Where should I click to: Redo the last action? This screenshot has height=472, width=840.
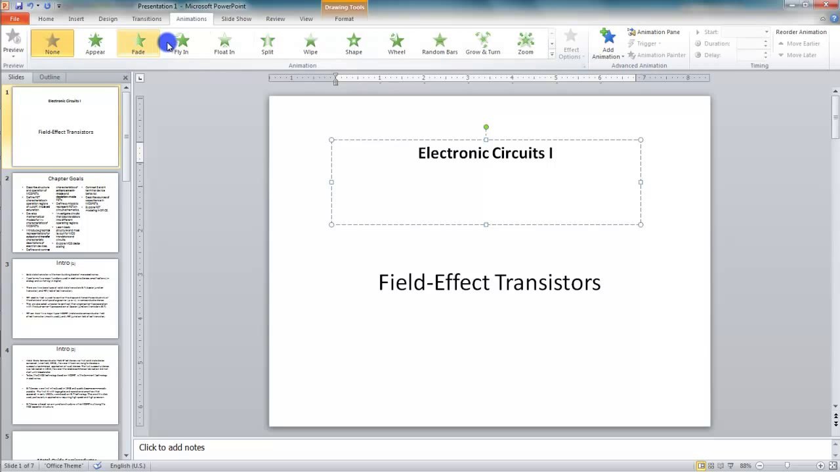(x=47, y=6)
